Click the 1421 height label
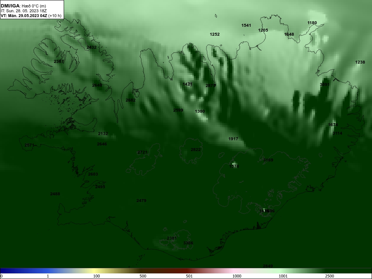 point(187,84)
